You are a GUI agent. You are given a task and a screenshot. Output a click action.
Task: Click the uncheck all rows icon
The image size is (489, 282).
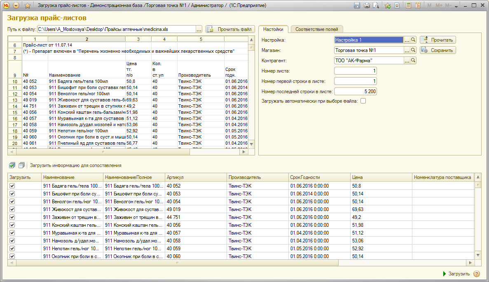[x=21, y=165]
